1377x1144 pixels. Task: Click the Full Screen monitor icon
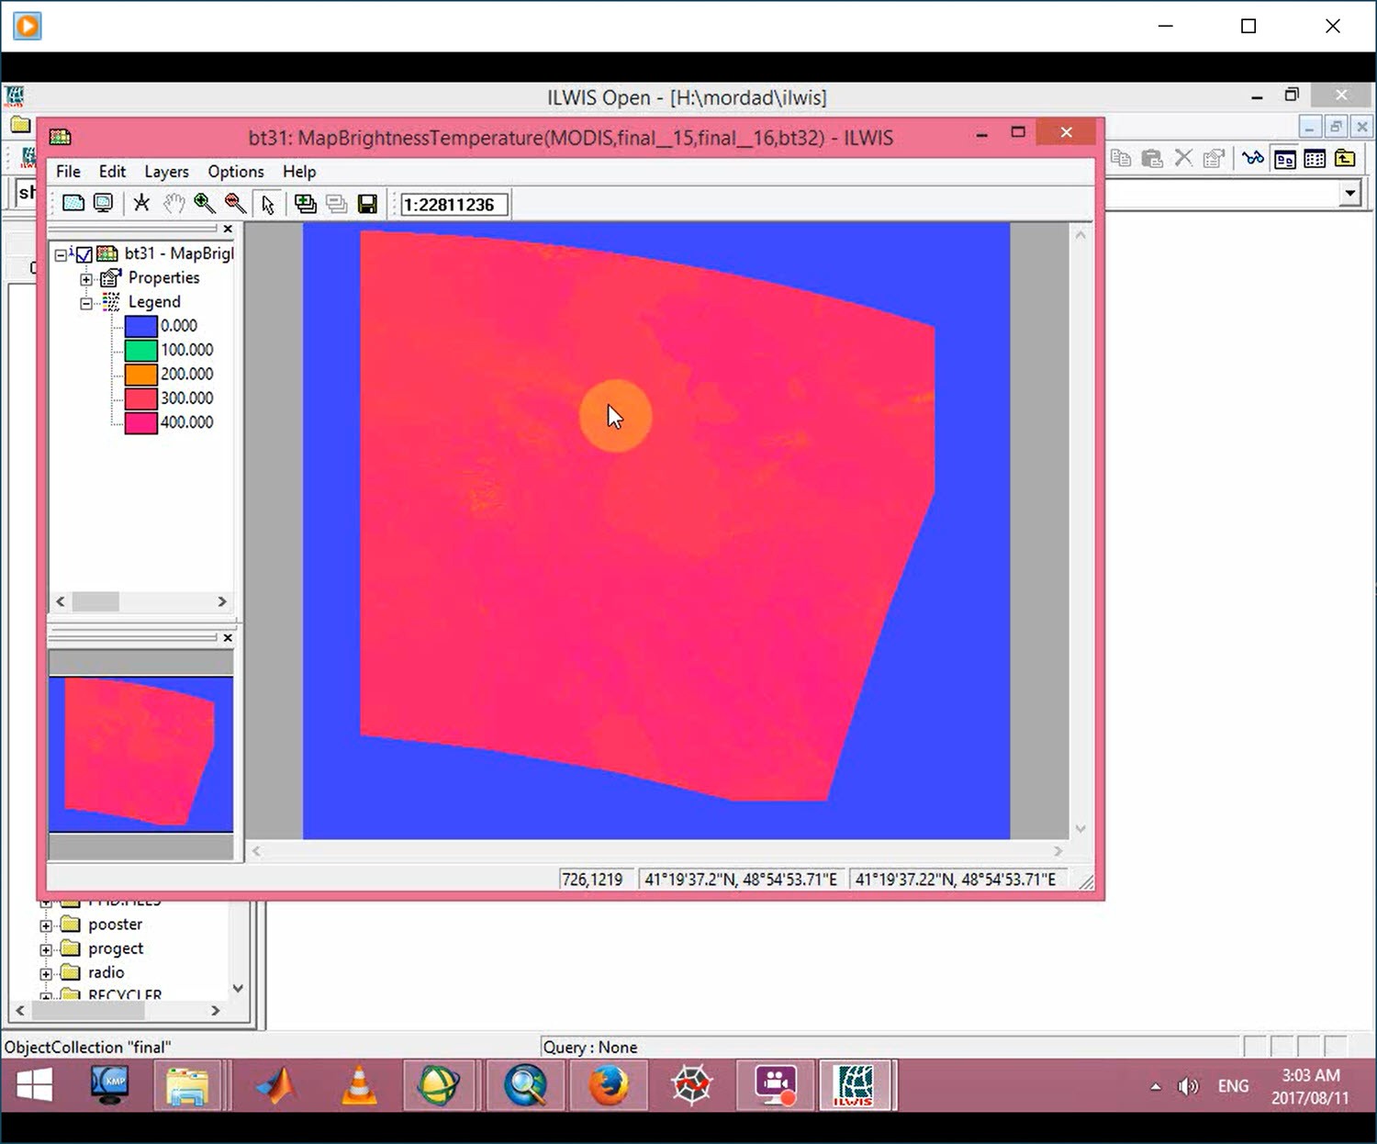[103, 204]
